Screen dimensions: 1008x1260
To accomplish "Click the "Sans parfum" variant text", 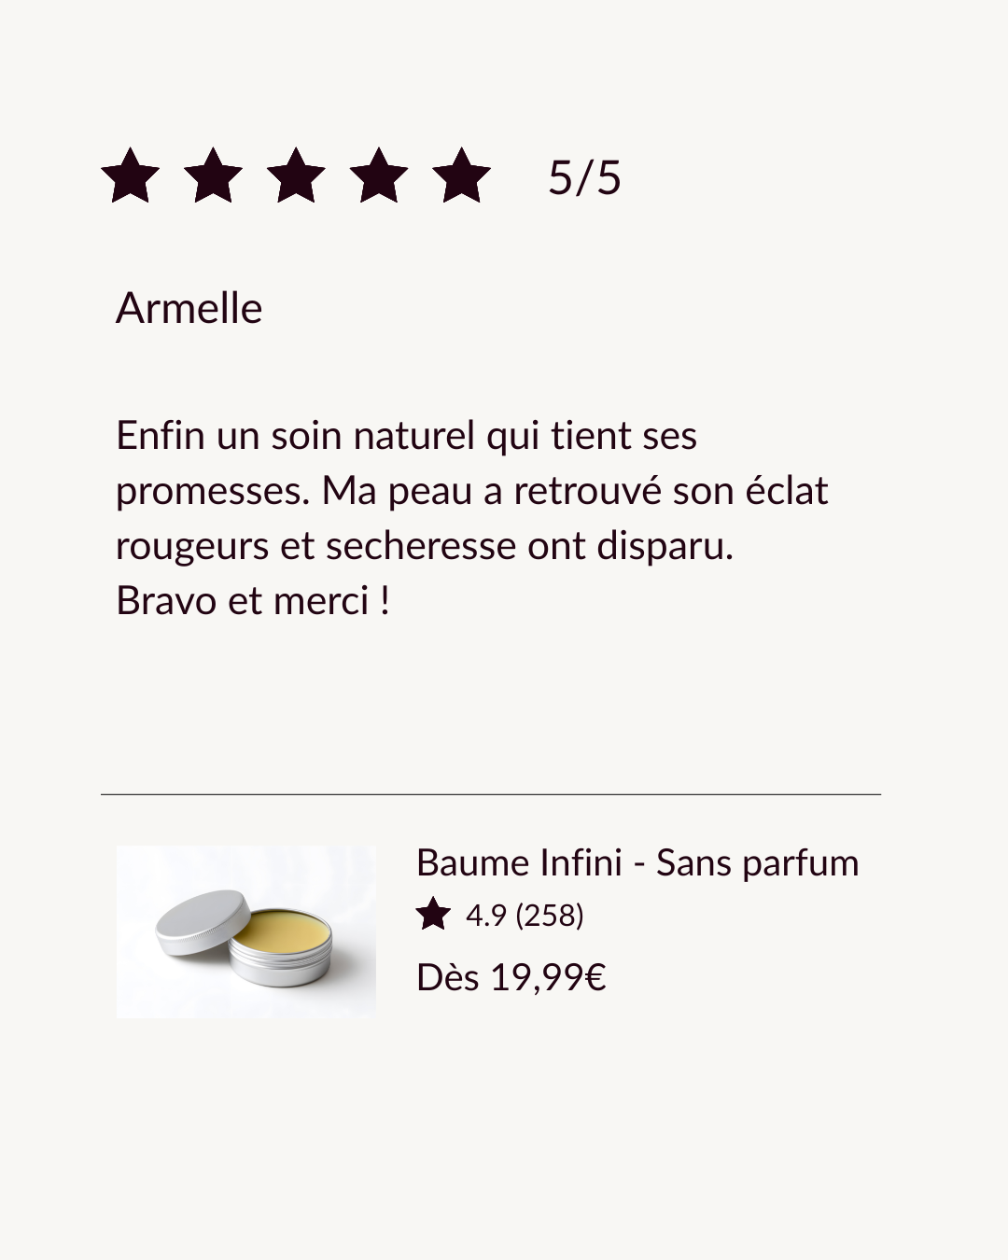I will tap(757, 862).
